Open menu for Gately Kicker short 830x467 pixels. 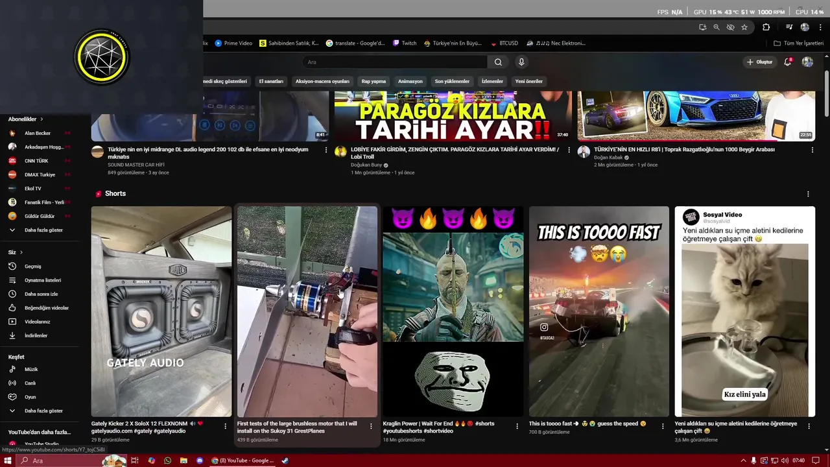[226, 426]
